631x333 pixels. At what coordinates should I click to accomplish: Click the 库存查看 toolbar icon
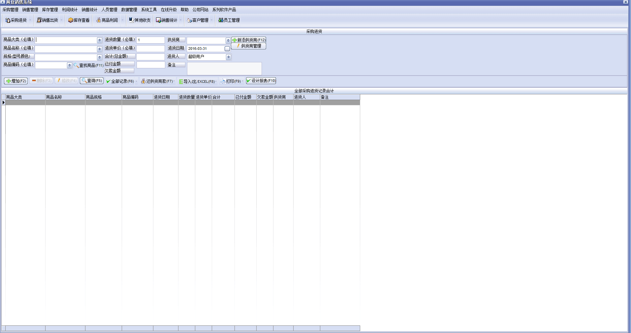coord(79,20)
